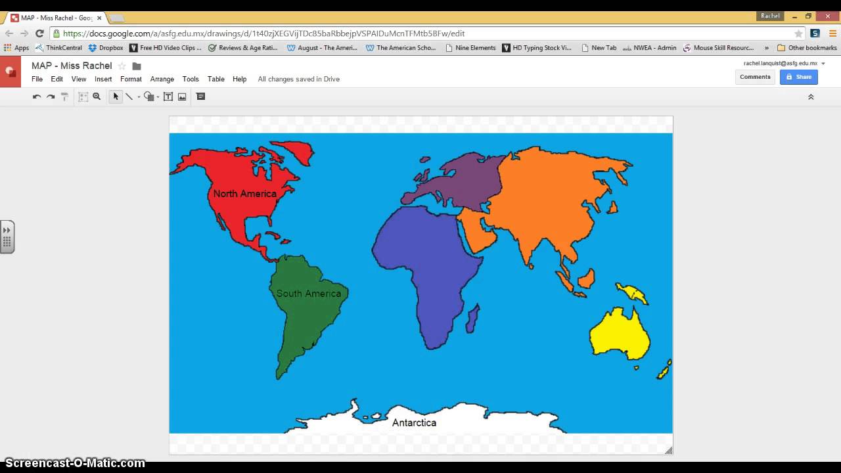Image resolution: width=841 pixels, height=473 pixels.
Task: Insert a Text box
Action: [168, 97]
